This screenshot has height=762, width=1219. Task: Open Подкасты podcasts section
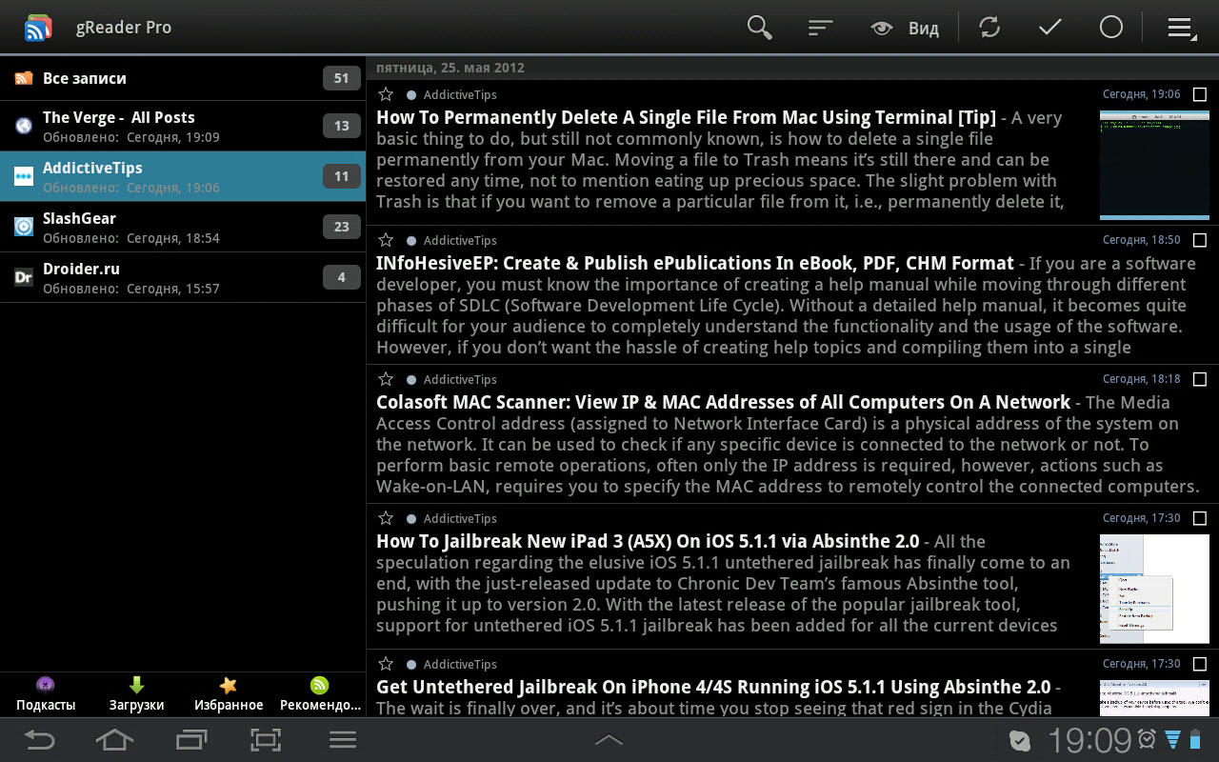point(46,694)
